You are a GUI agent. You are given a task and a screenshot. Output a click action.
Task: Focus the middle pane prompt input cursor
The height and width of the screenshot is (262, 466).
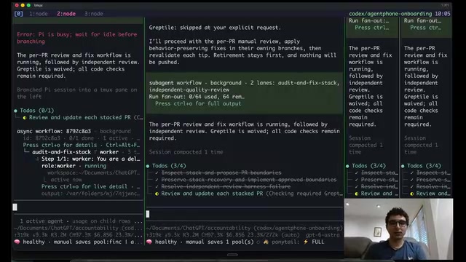click(148, 214)
